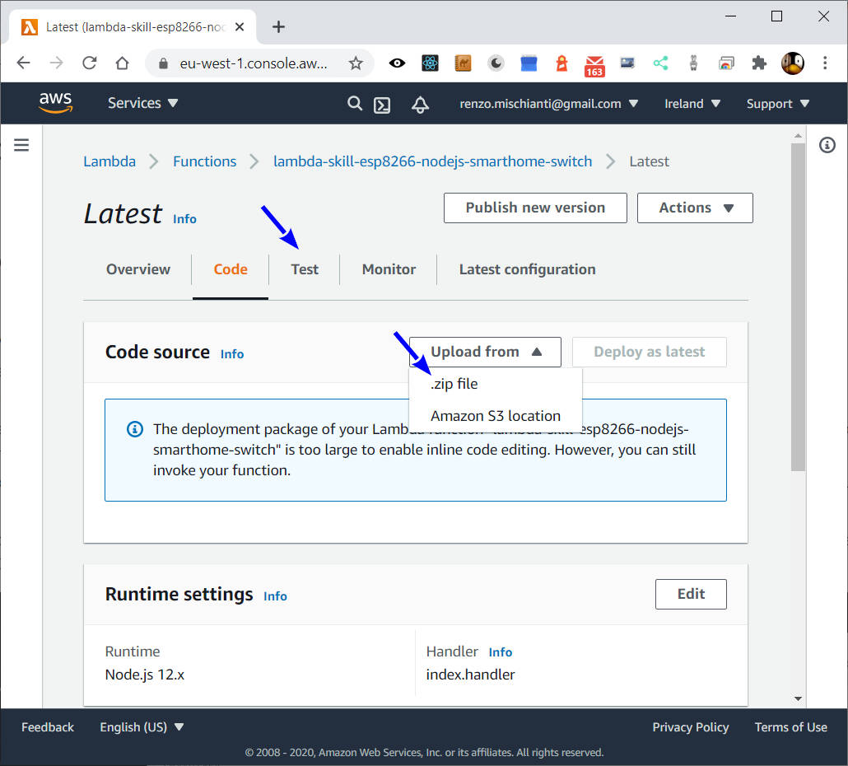Open the notifications bell
This screenshot has height=766, width=848.
coord(420,105)
